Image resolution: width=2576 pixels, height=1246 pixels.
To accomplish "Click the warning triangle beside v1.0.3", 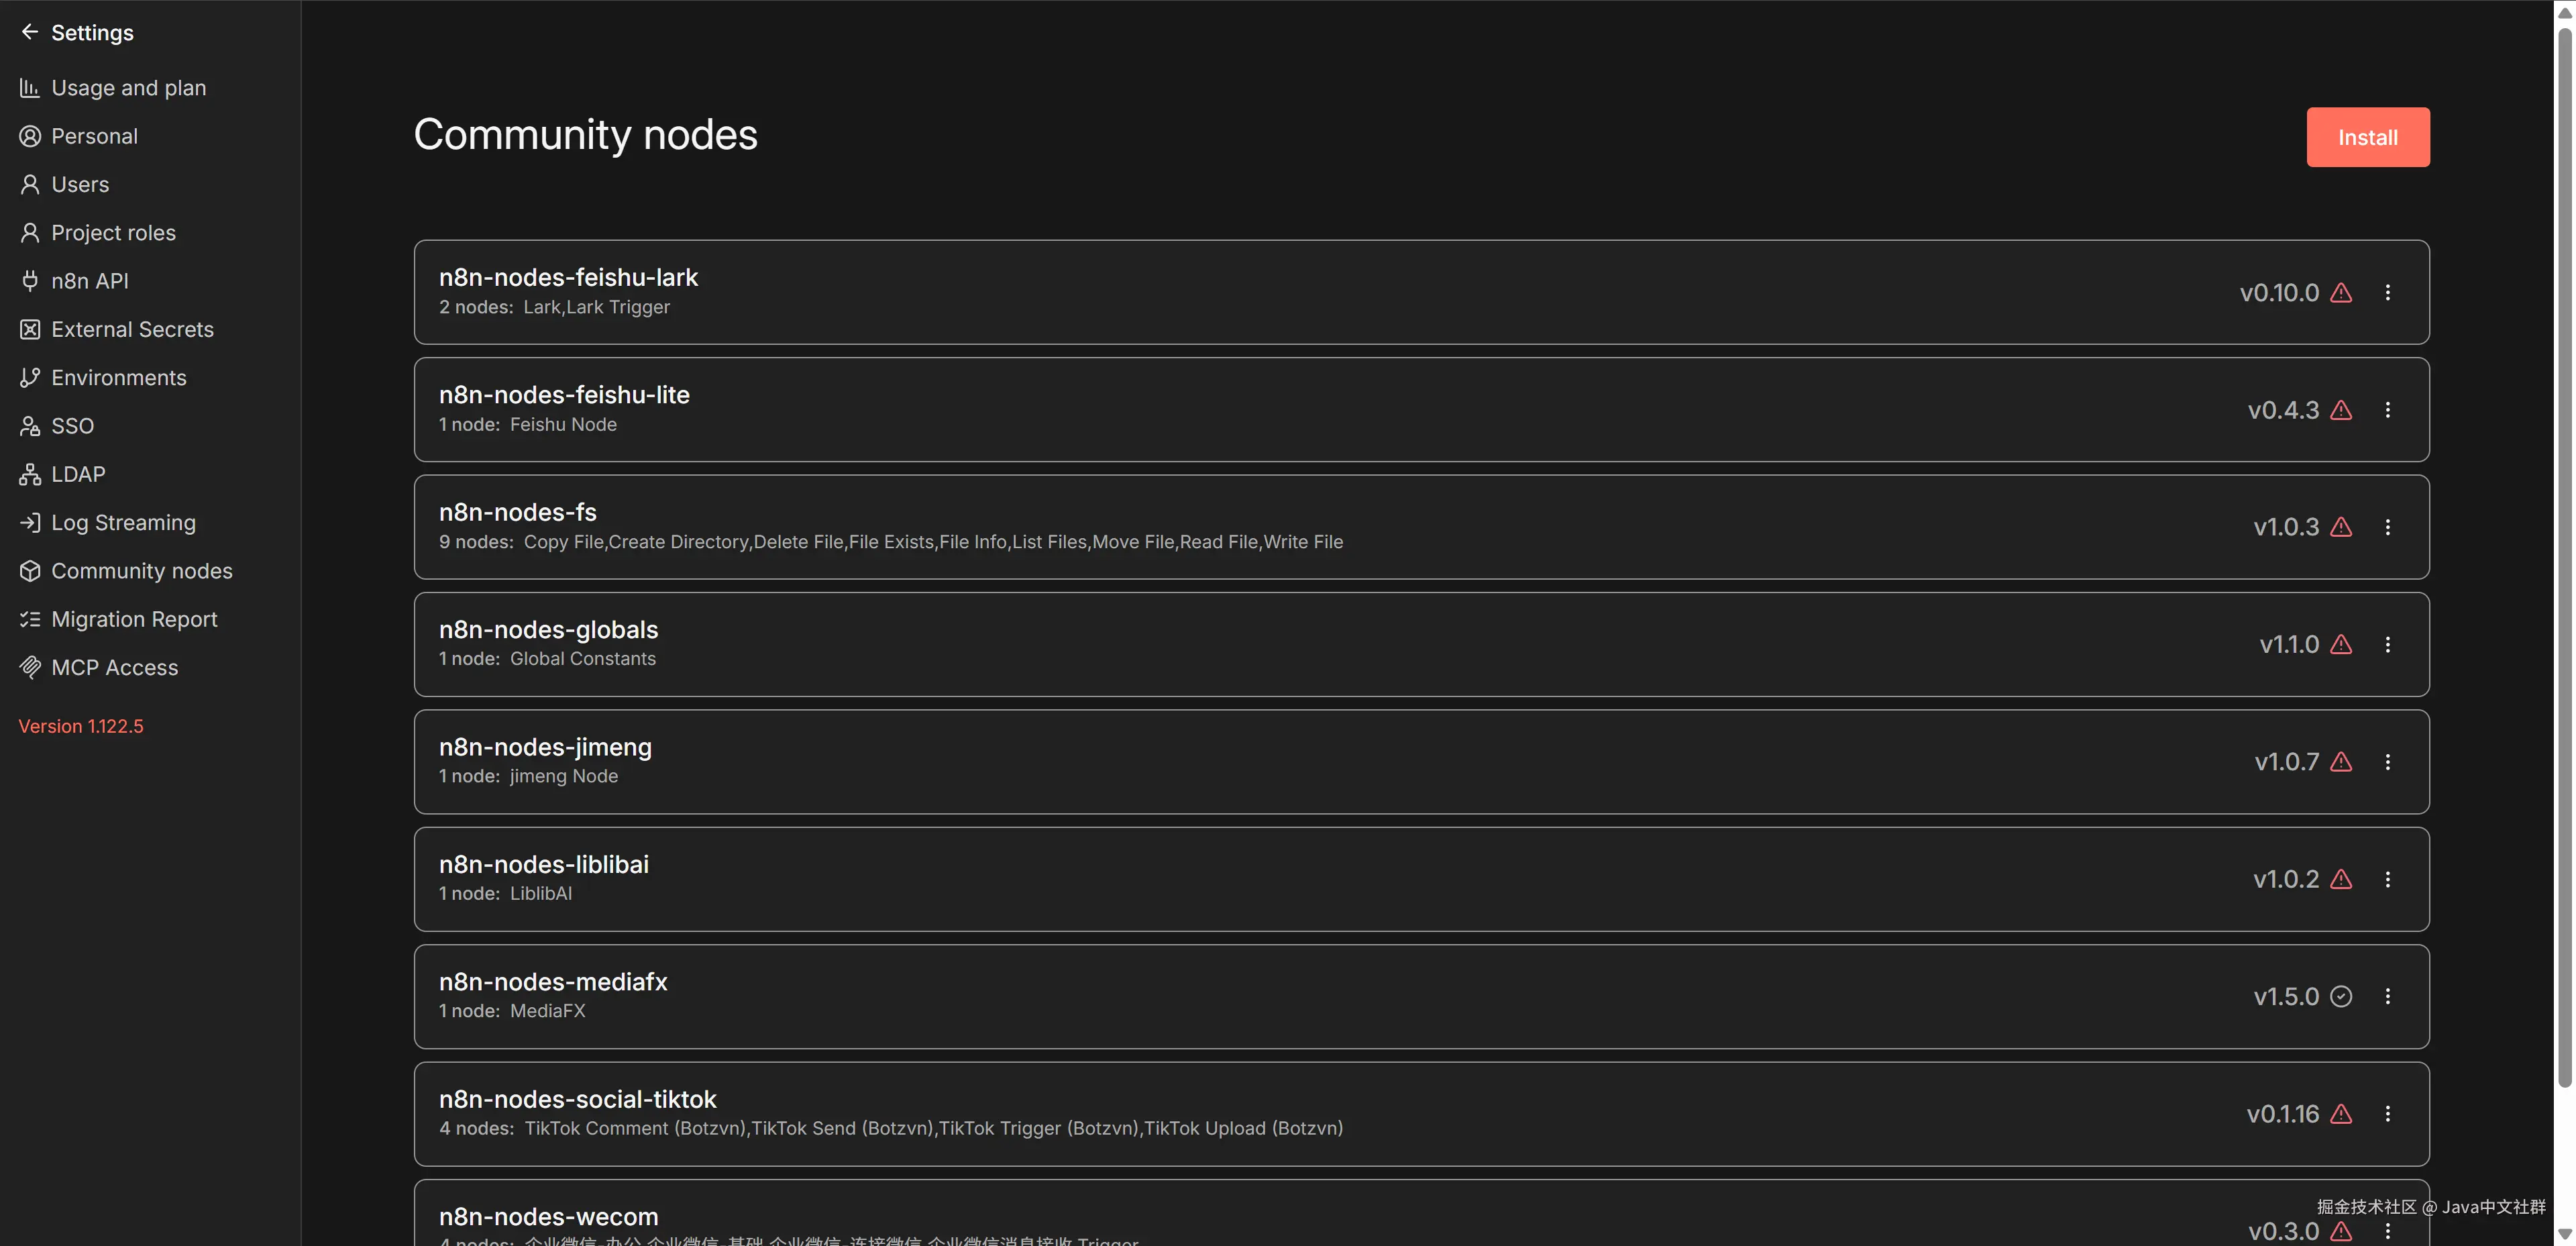I will pos(2341,527).
